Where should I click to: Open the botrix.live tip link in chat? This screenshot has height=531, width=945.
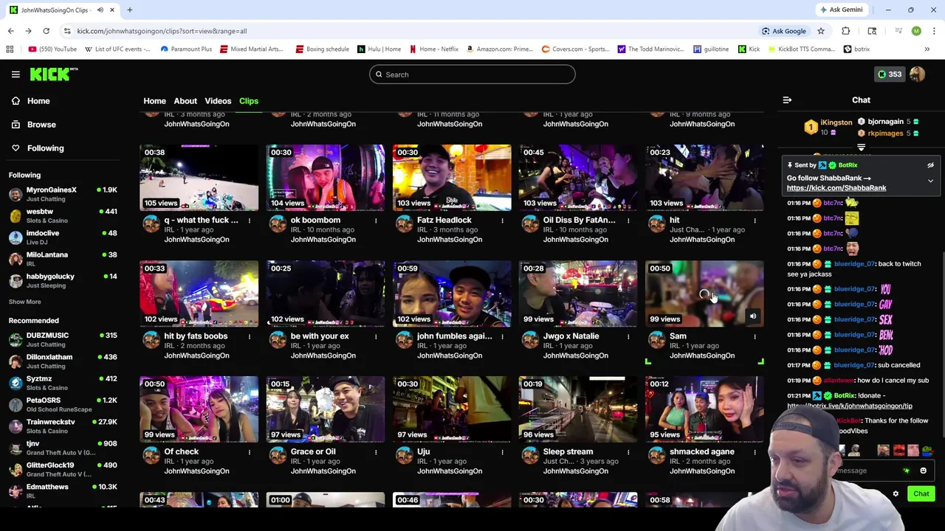[850, 406]
